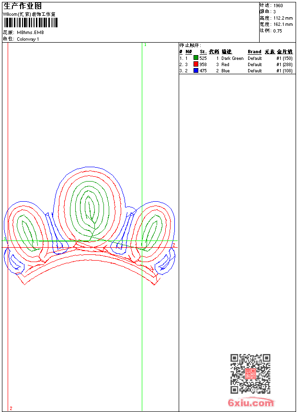The image size is (297, 412).
Task: Click the Dark Green color swatch
Action: (196, 58)
